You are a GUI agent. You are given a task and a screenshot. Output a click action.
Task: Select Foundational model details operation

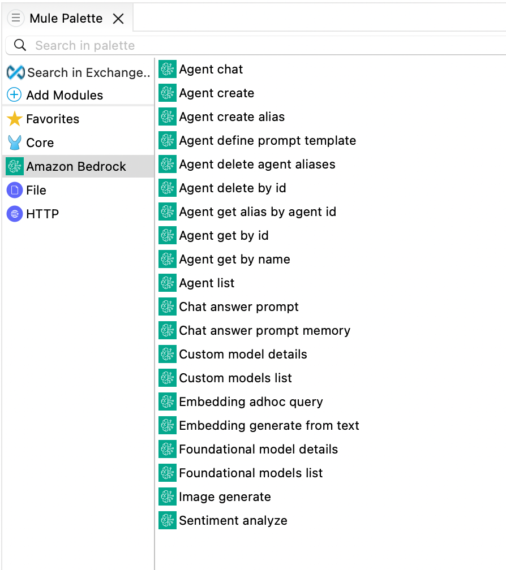coord(258,450)
